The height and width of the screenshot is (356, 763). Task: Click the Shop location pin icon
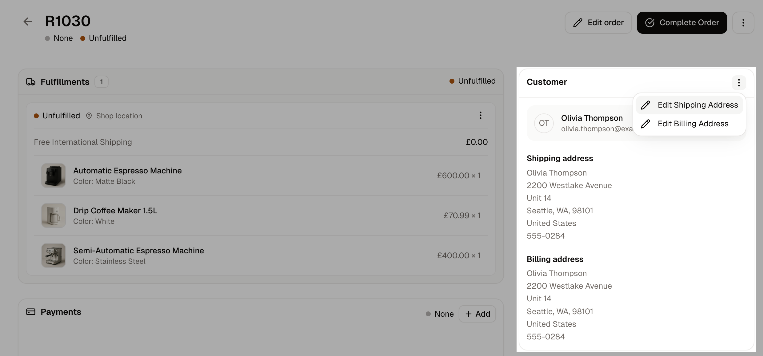tap(89, 116)
